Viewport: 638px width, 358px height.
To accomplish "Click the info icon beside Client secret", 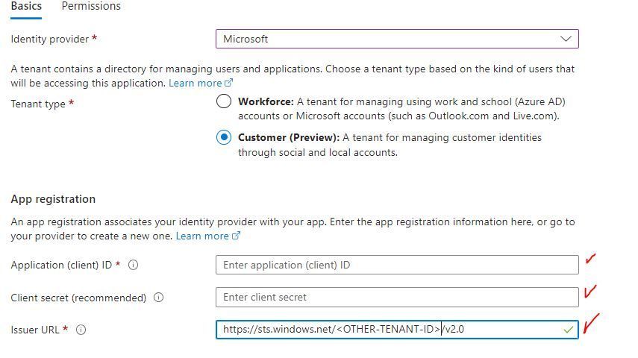I will [158, 298].
